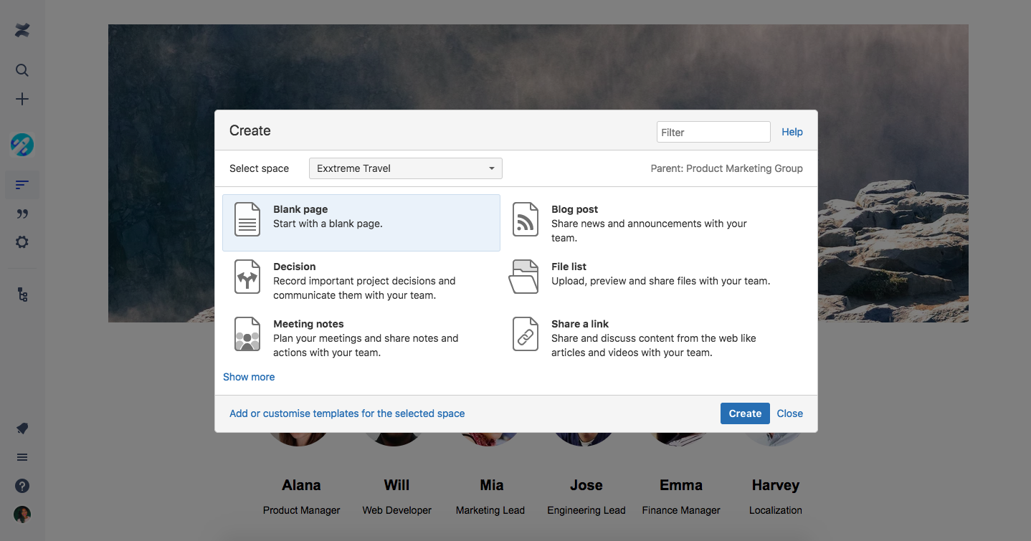The width and height of the screenshot is (1031, 541).
Task: Select the Pages icon in the sidebar
Action: coord(22,184)
